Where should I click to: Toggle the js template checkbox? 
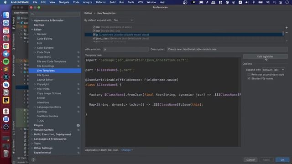[94, 35]
